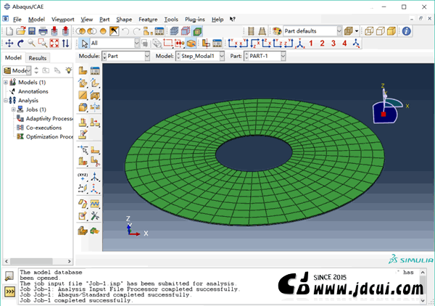
Task: Apply custom view 2
Action: point(322,44)
